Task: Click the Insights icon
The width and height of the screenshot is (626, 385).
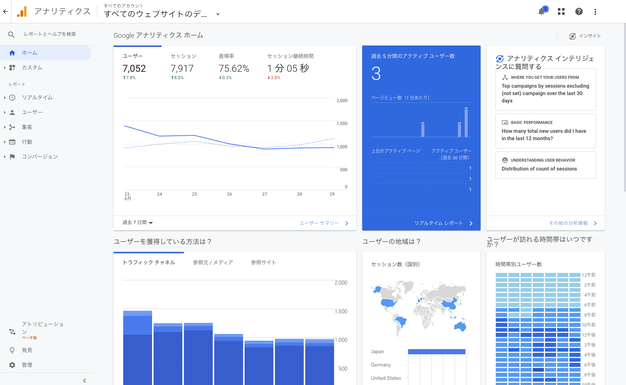Action: coord(572,36)
